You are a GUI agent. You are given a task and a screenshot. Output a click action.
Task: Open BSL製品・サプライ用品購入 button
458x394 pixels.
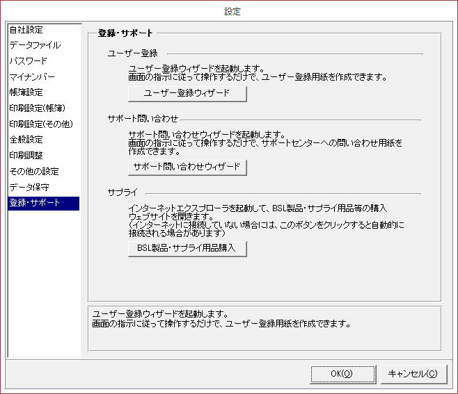(187, 249)
